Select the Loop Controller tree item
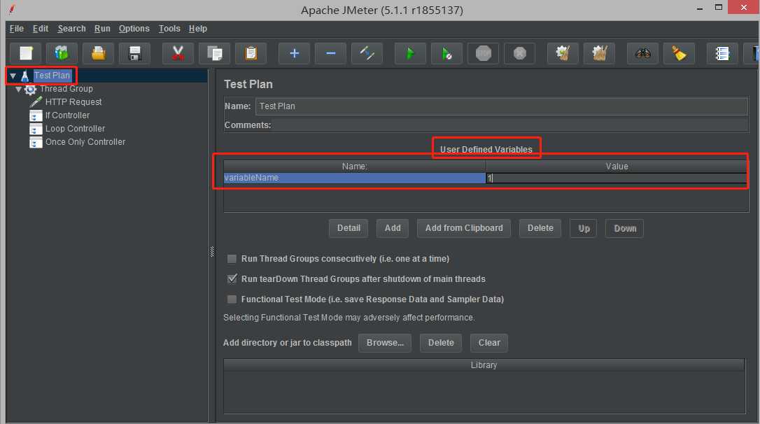This screenshot has width=760, height=424. click(x=75, y=129)
